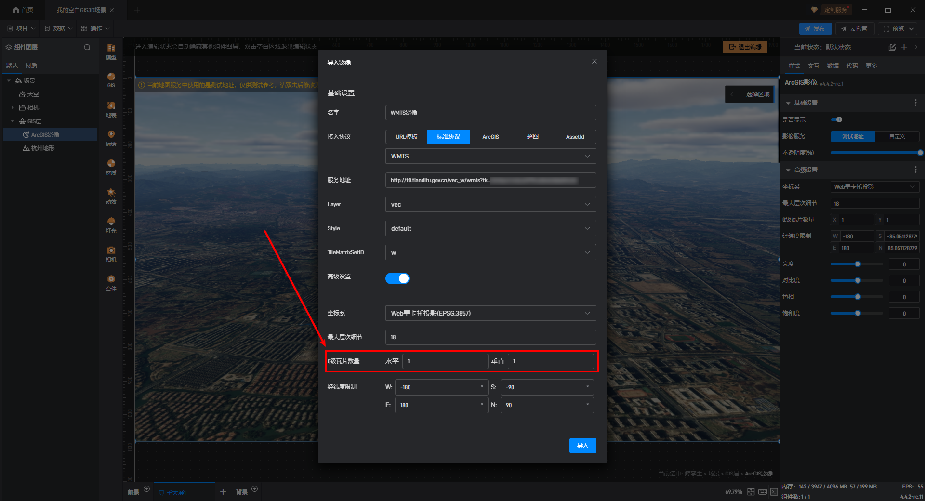Viewport: 925px width, 501px height.
Task: Select the ArcGIS protocol option
Action: click(x=490, y=137)
